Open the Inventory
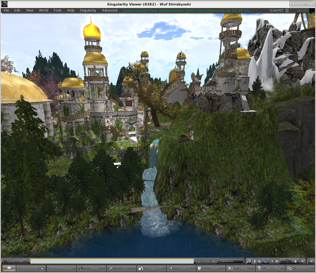This screenshot has height=273, width=316. [x=300, y=268]
